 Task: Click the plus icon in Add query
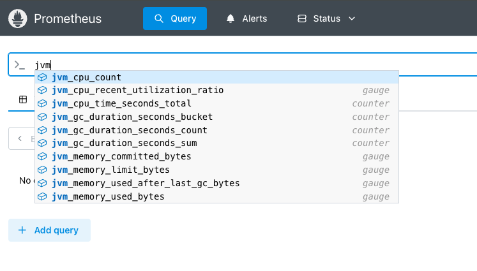tap(22, 230)
